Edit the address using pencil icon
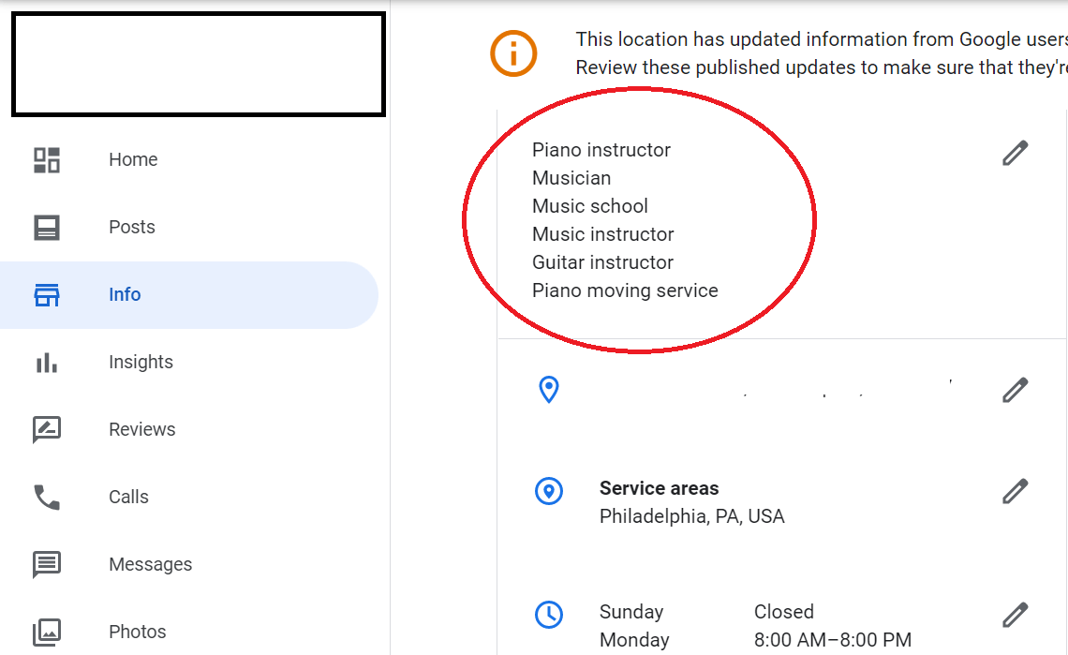Viewport: 1068px width, 655px height. click(1015, 390)
